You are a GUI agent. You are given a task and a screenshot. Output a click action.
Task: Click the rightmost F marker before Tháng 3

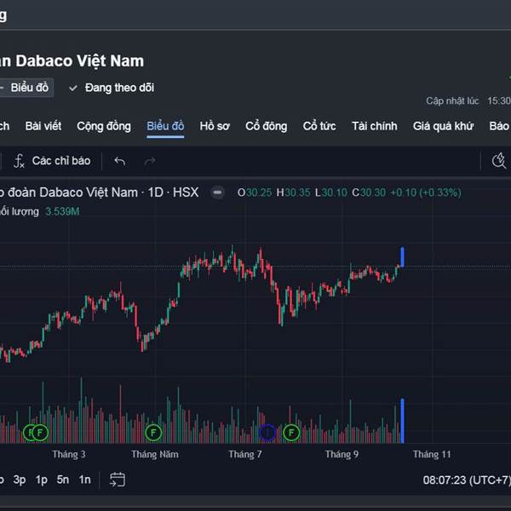[40, 433]
